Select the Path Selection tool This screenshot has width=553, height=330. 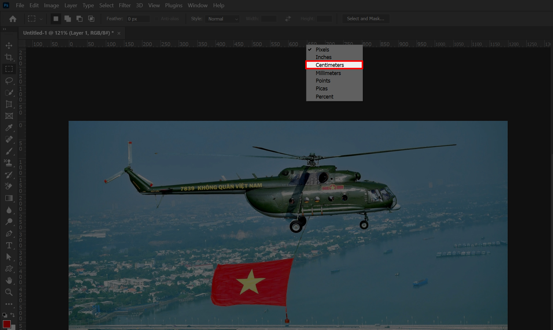pyautogui.click(x=9, y=257)
